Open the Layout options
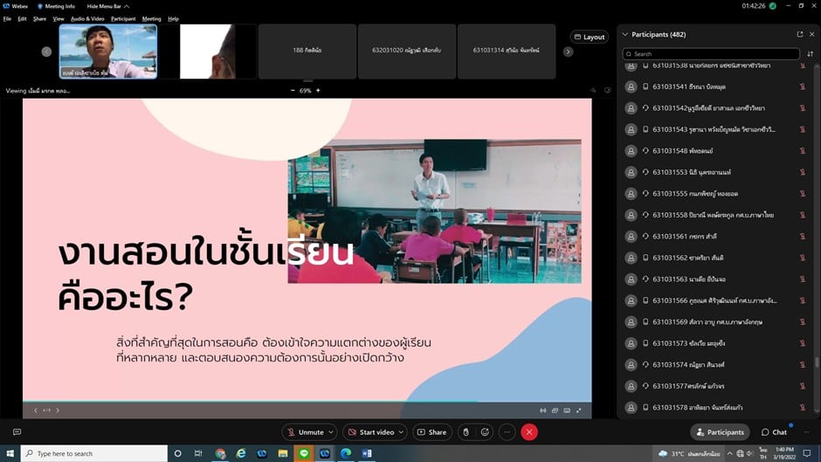Viewport: 821px width, 462px height. pos(590,37)
